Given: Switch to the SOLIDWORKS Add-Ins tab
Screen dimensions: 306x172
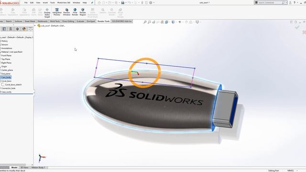Looking at the screenshot, I should click(122, 21).
